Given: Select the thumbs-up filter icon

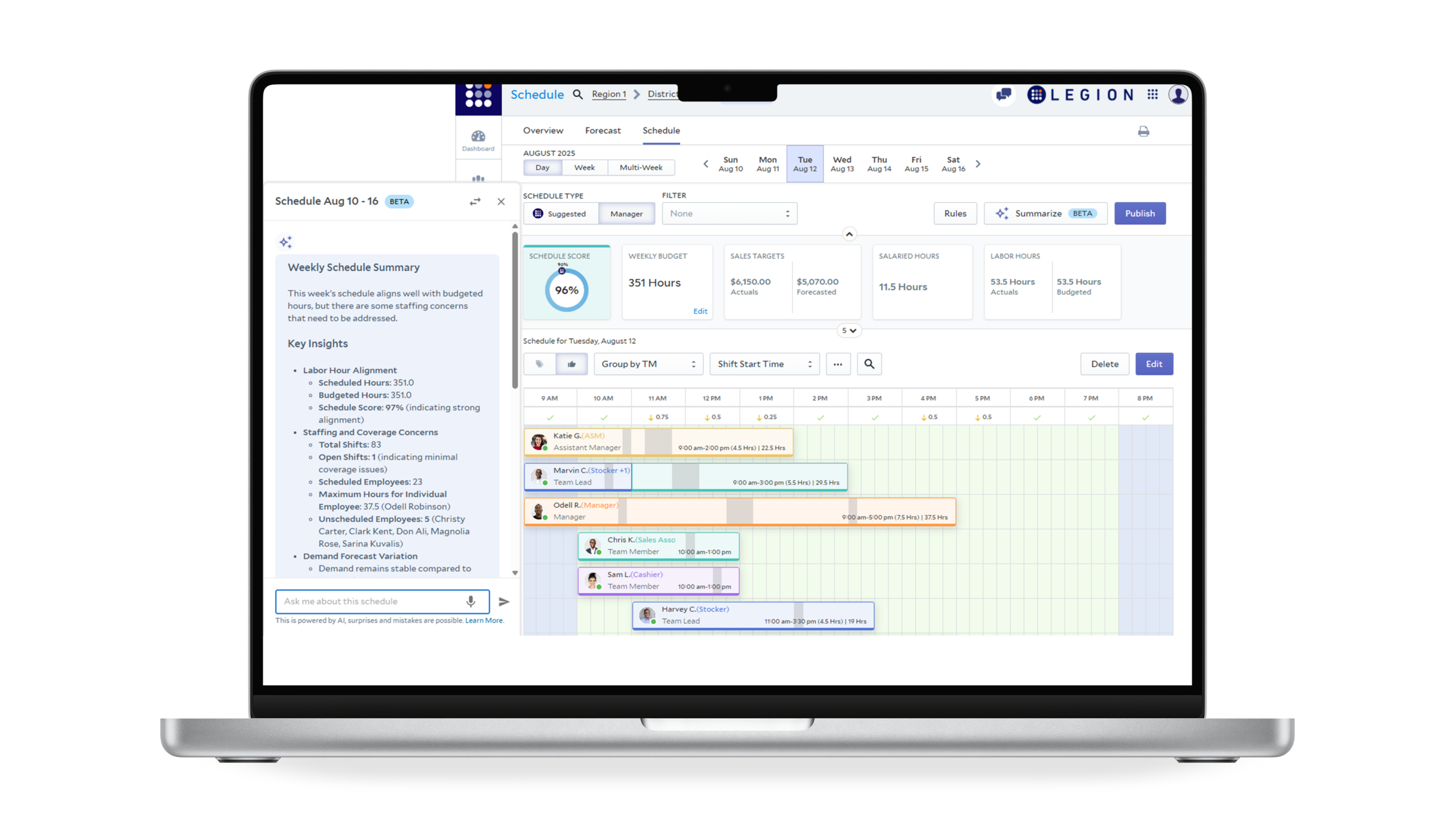Looking at the screenshot, I should click(572, 364).
